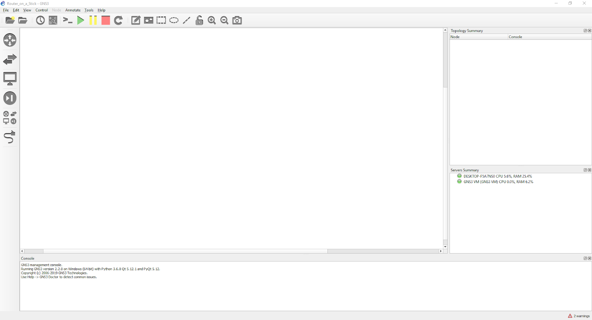Open the Annotate menu
The image size is (592, 320).
point(73,10)
